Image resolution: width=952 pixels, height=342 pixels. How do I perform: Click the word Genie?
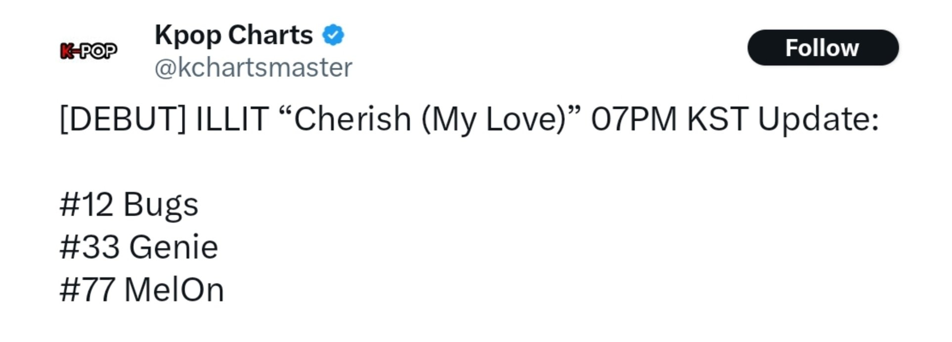click(173, 247)
